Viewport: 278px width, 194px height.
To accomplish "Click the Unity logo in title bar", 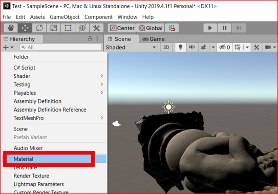I will [x=7, y=6].
